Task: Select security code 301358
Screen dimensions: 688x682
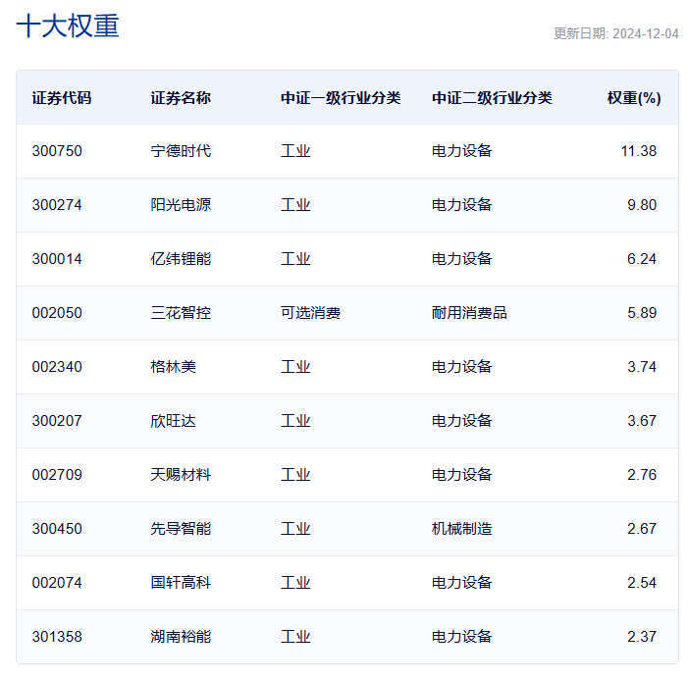Action: click(x=57, y=637)
